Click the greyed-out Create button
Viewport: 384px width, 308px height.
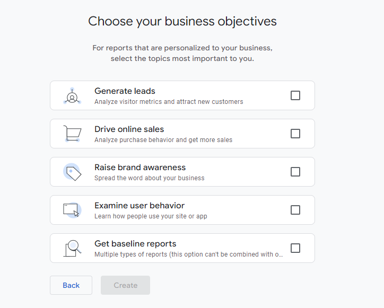pos(125,285)
